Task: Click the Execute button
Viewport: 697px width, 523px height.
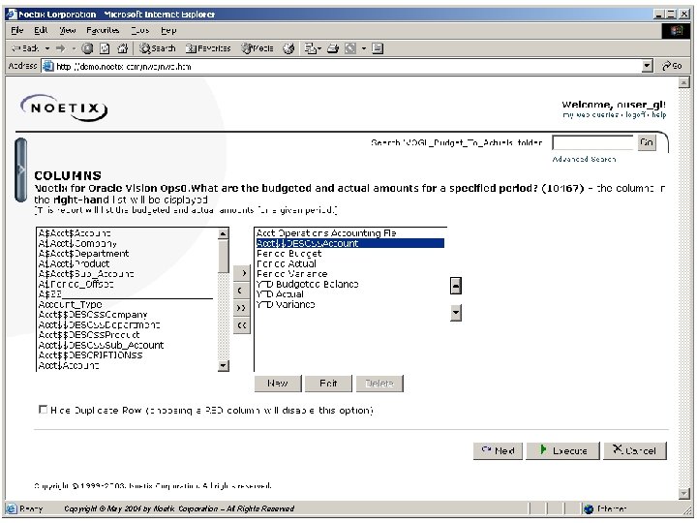Action: point(563,450)
